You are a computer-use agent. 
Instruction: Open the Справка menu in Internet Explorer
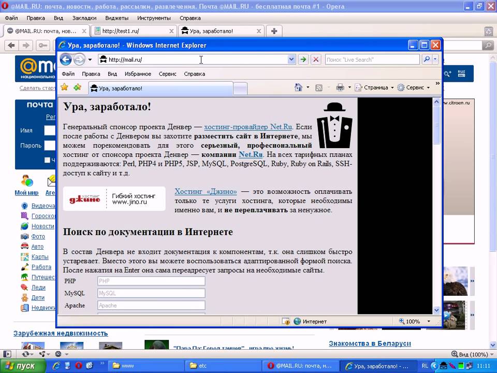tap(194, 74)
